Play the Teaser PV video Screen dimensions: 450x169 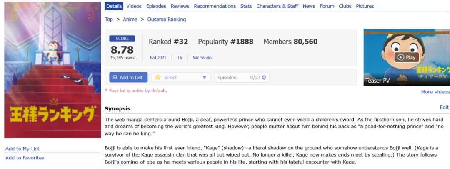pyautogui.click(x=406, y=57)
